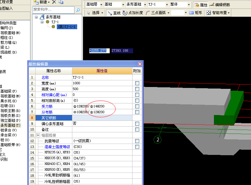
Task: Select 现浇板(B) component type
Action: 9,52
